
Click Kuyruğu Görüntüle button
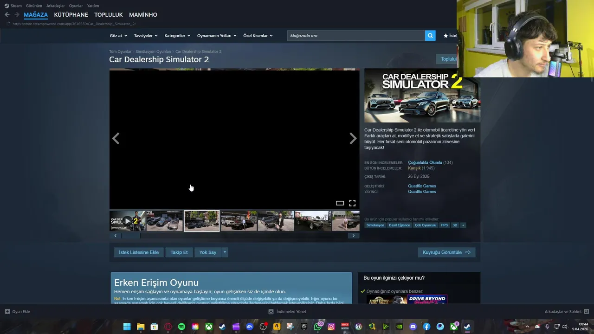(446, 252)
